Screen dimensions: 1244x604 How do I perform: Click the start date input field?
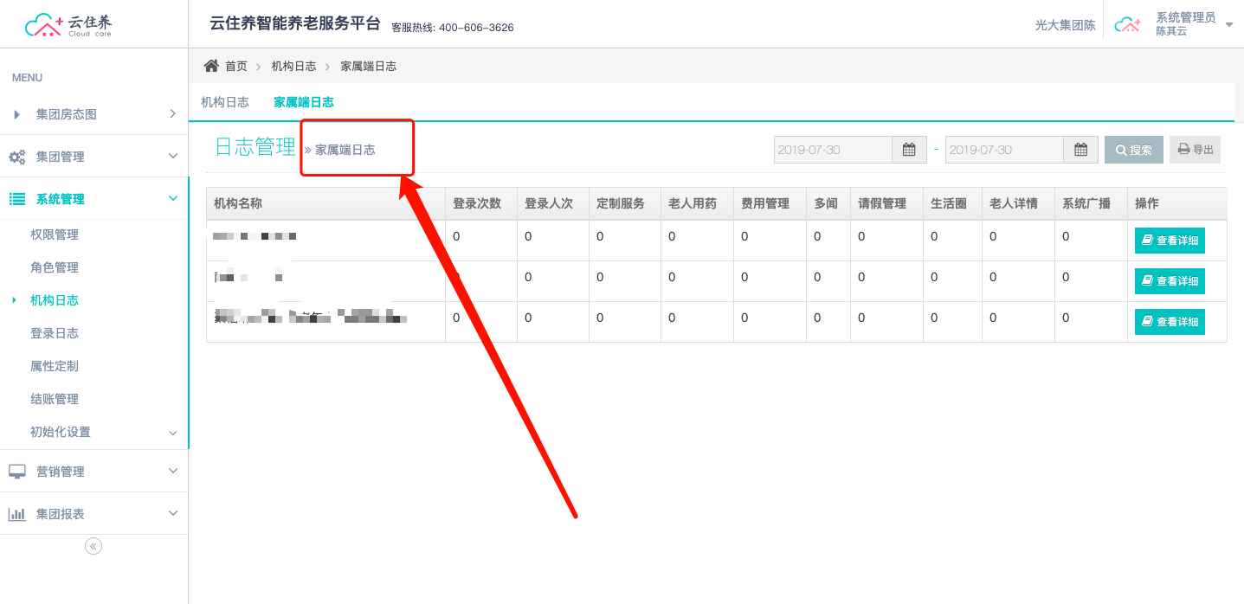tap(833, 150)
